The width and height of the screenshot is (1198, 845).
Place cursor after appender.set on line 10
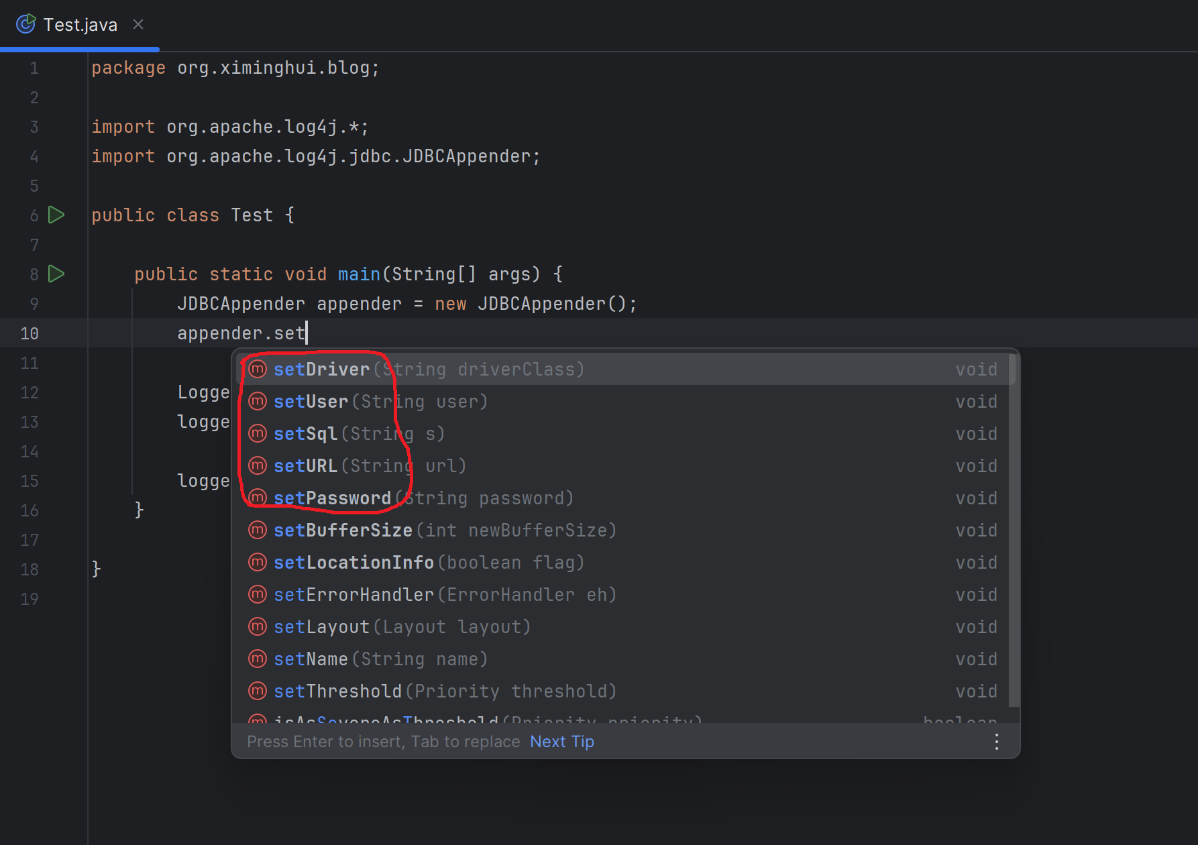pyautogui.click(x=307, y=333)
